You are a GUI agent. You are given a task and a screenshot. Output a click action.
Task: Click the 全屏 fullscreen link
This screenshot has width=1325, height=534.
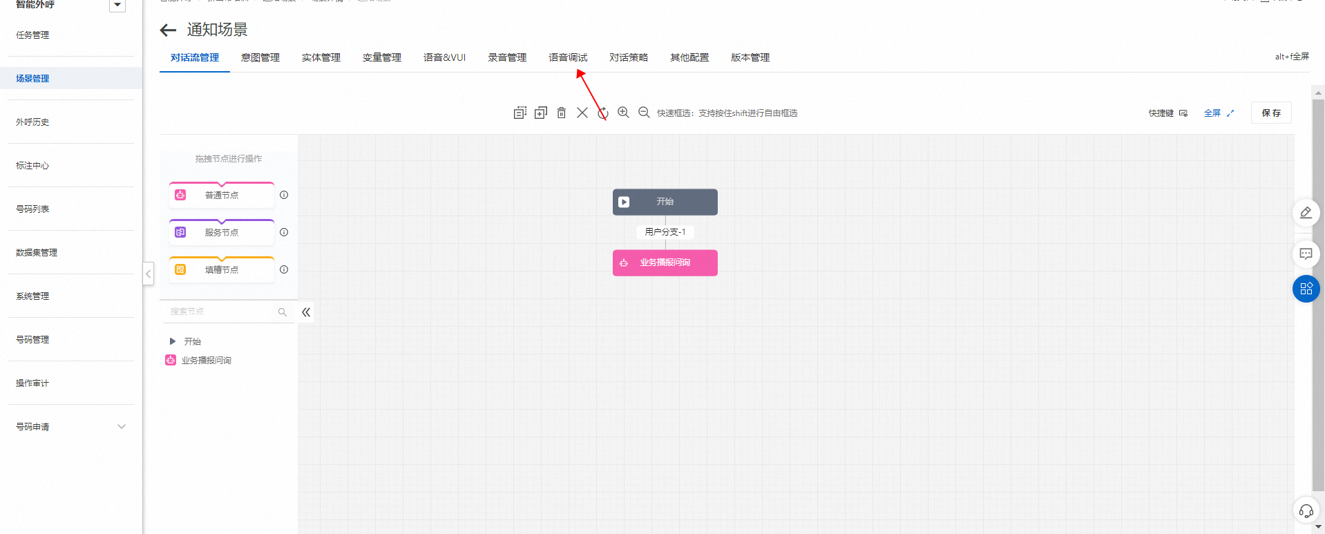point(1212,113)
